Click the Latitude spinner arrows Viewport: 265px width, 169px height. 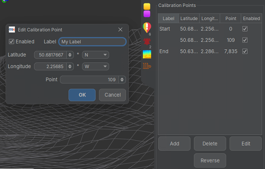pyautogui.click(x=70, y=55)
